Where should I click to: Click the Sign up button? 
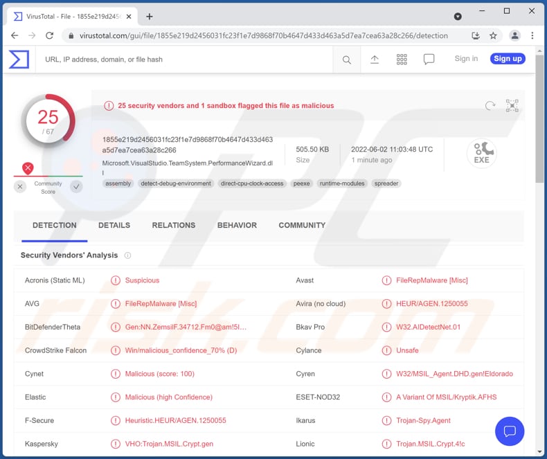(x=508, y=59)
